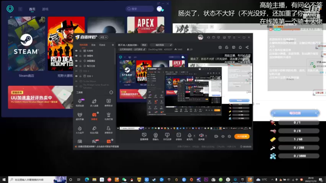This screenshot has height=183, width=326.
Task: Click the 扬声器 speaker icon
Action: click(201, 135)
